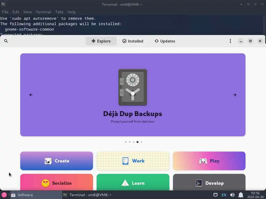
Task: Click the Terminal window title bar icon
Action: tap(3, 4)
